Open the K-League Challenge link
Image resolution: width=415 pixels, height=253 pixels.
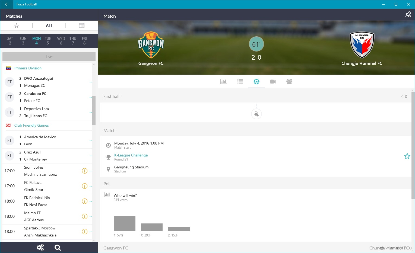click(x=131, y=155)
